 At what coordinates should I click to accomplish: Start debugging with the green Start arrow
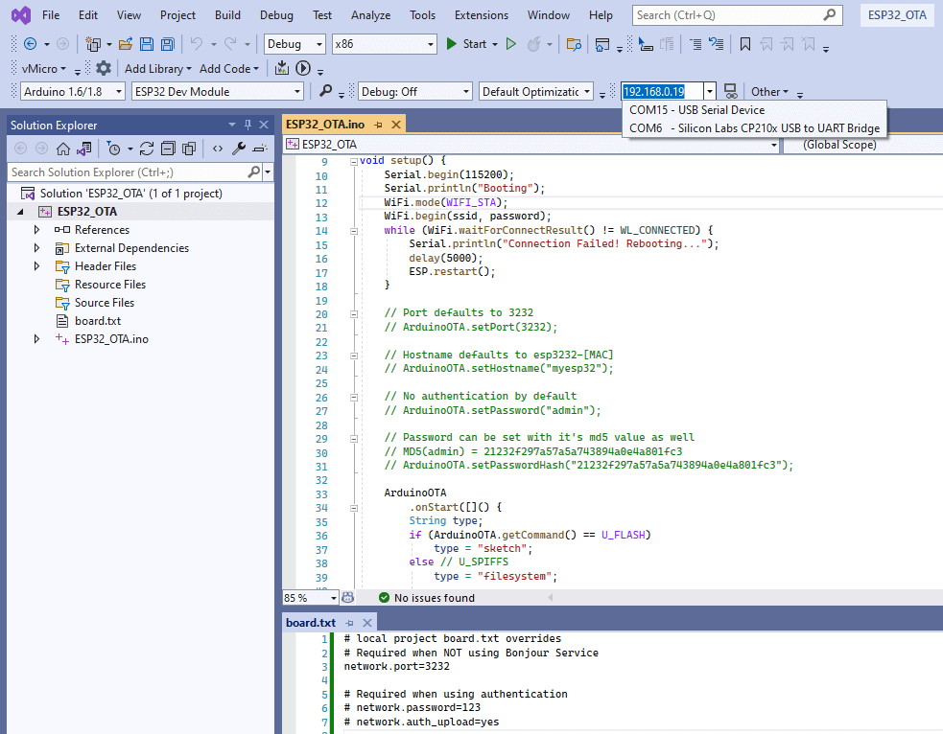pyautogui.click(x=451, y=44)
